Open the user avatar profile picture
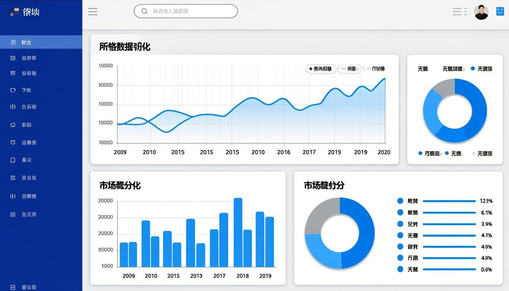The width and height of the screenshot is (509, 291). (481, 12)
